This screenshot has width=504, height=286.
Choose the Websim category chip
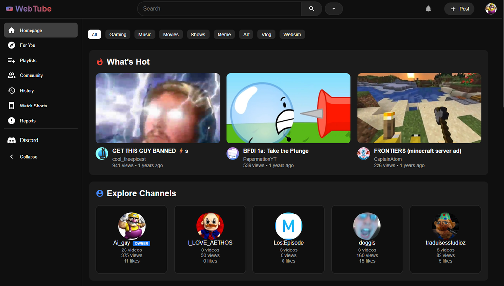[292, 35]
